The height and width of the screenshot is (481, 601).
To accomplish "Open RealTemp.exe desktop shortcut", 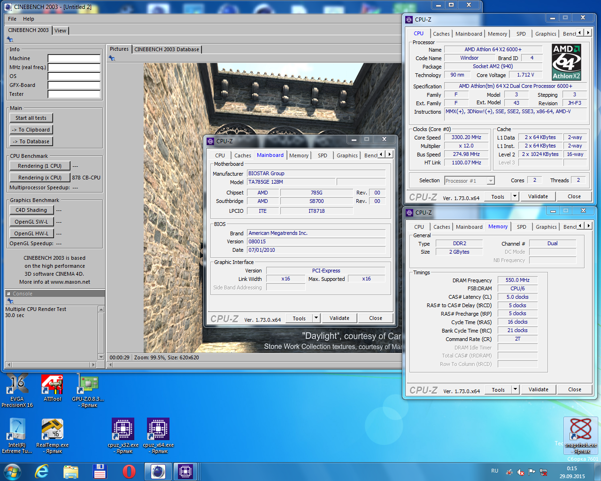I will pos(52,436).
